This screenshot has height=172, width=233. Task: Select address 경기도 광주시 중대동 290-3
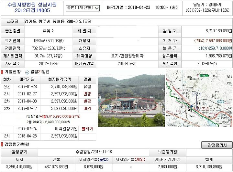pos(51,22)
